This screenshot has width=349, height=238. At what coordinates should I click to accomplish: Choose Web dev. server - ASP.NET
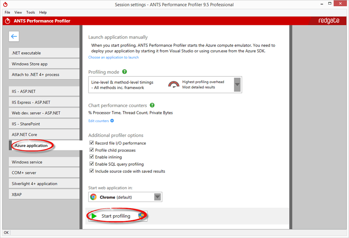click(x=44, y=113)
